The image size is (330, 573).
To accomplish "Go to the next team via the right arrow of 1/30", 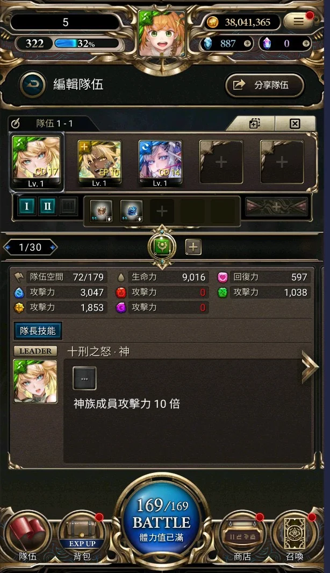I will 54,247.
